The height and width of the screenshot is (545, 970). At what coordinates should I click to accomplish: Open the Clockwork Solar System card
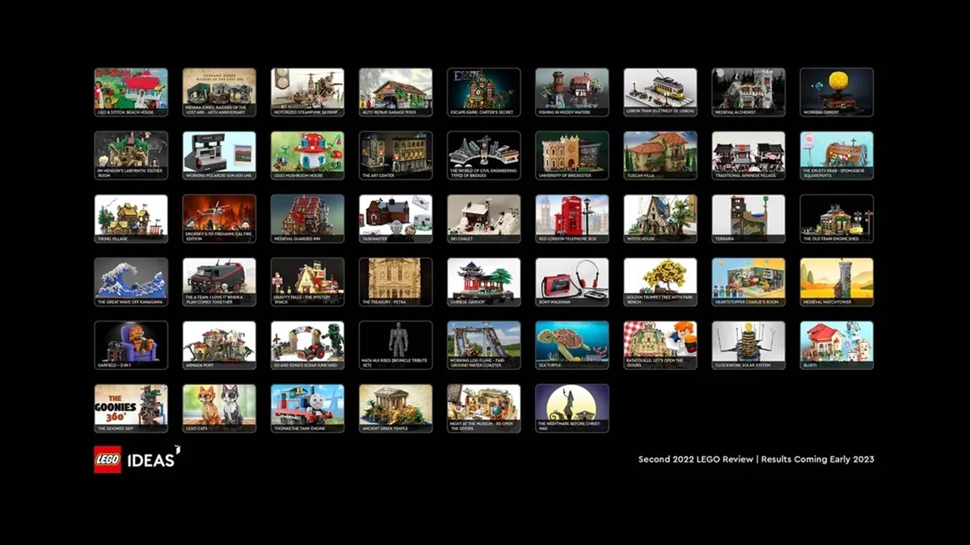(749, 346)
